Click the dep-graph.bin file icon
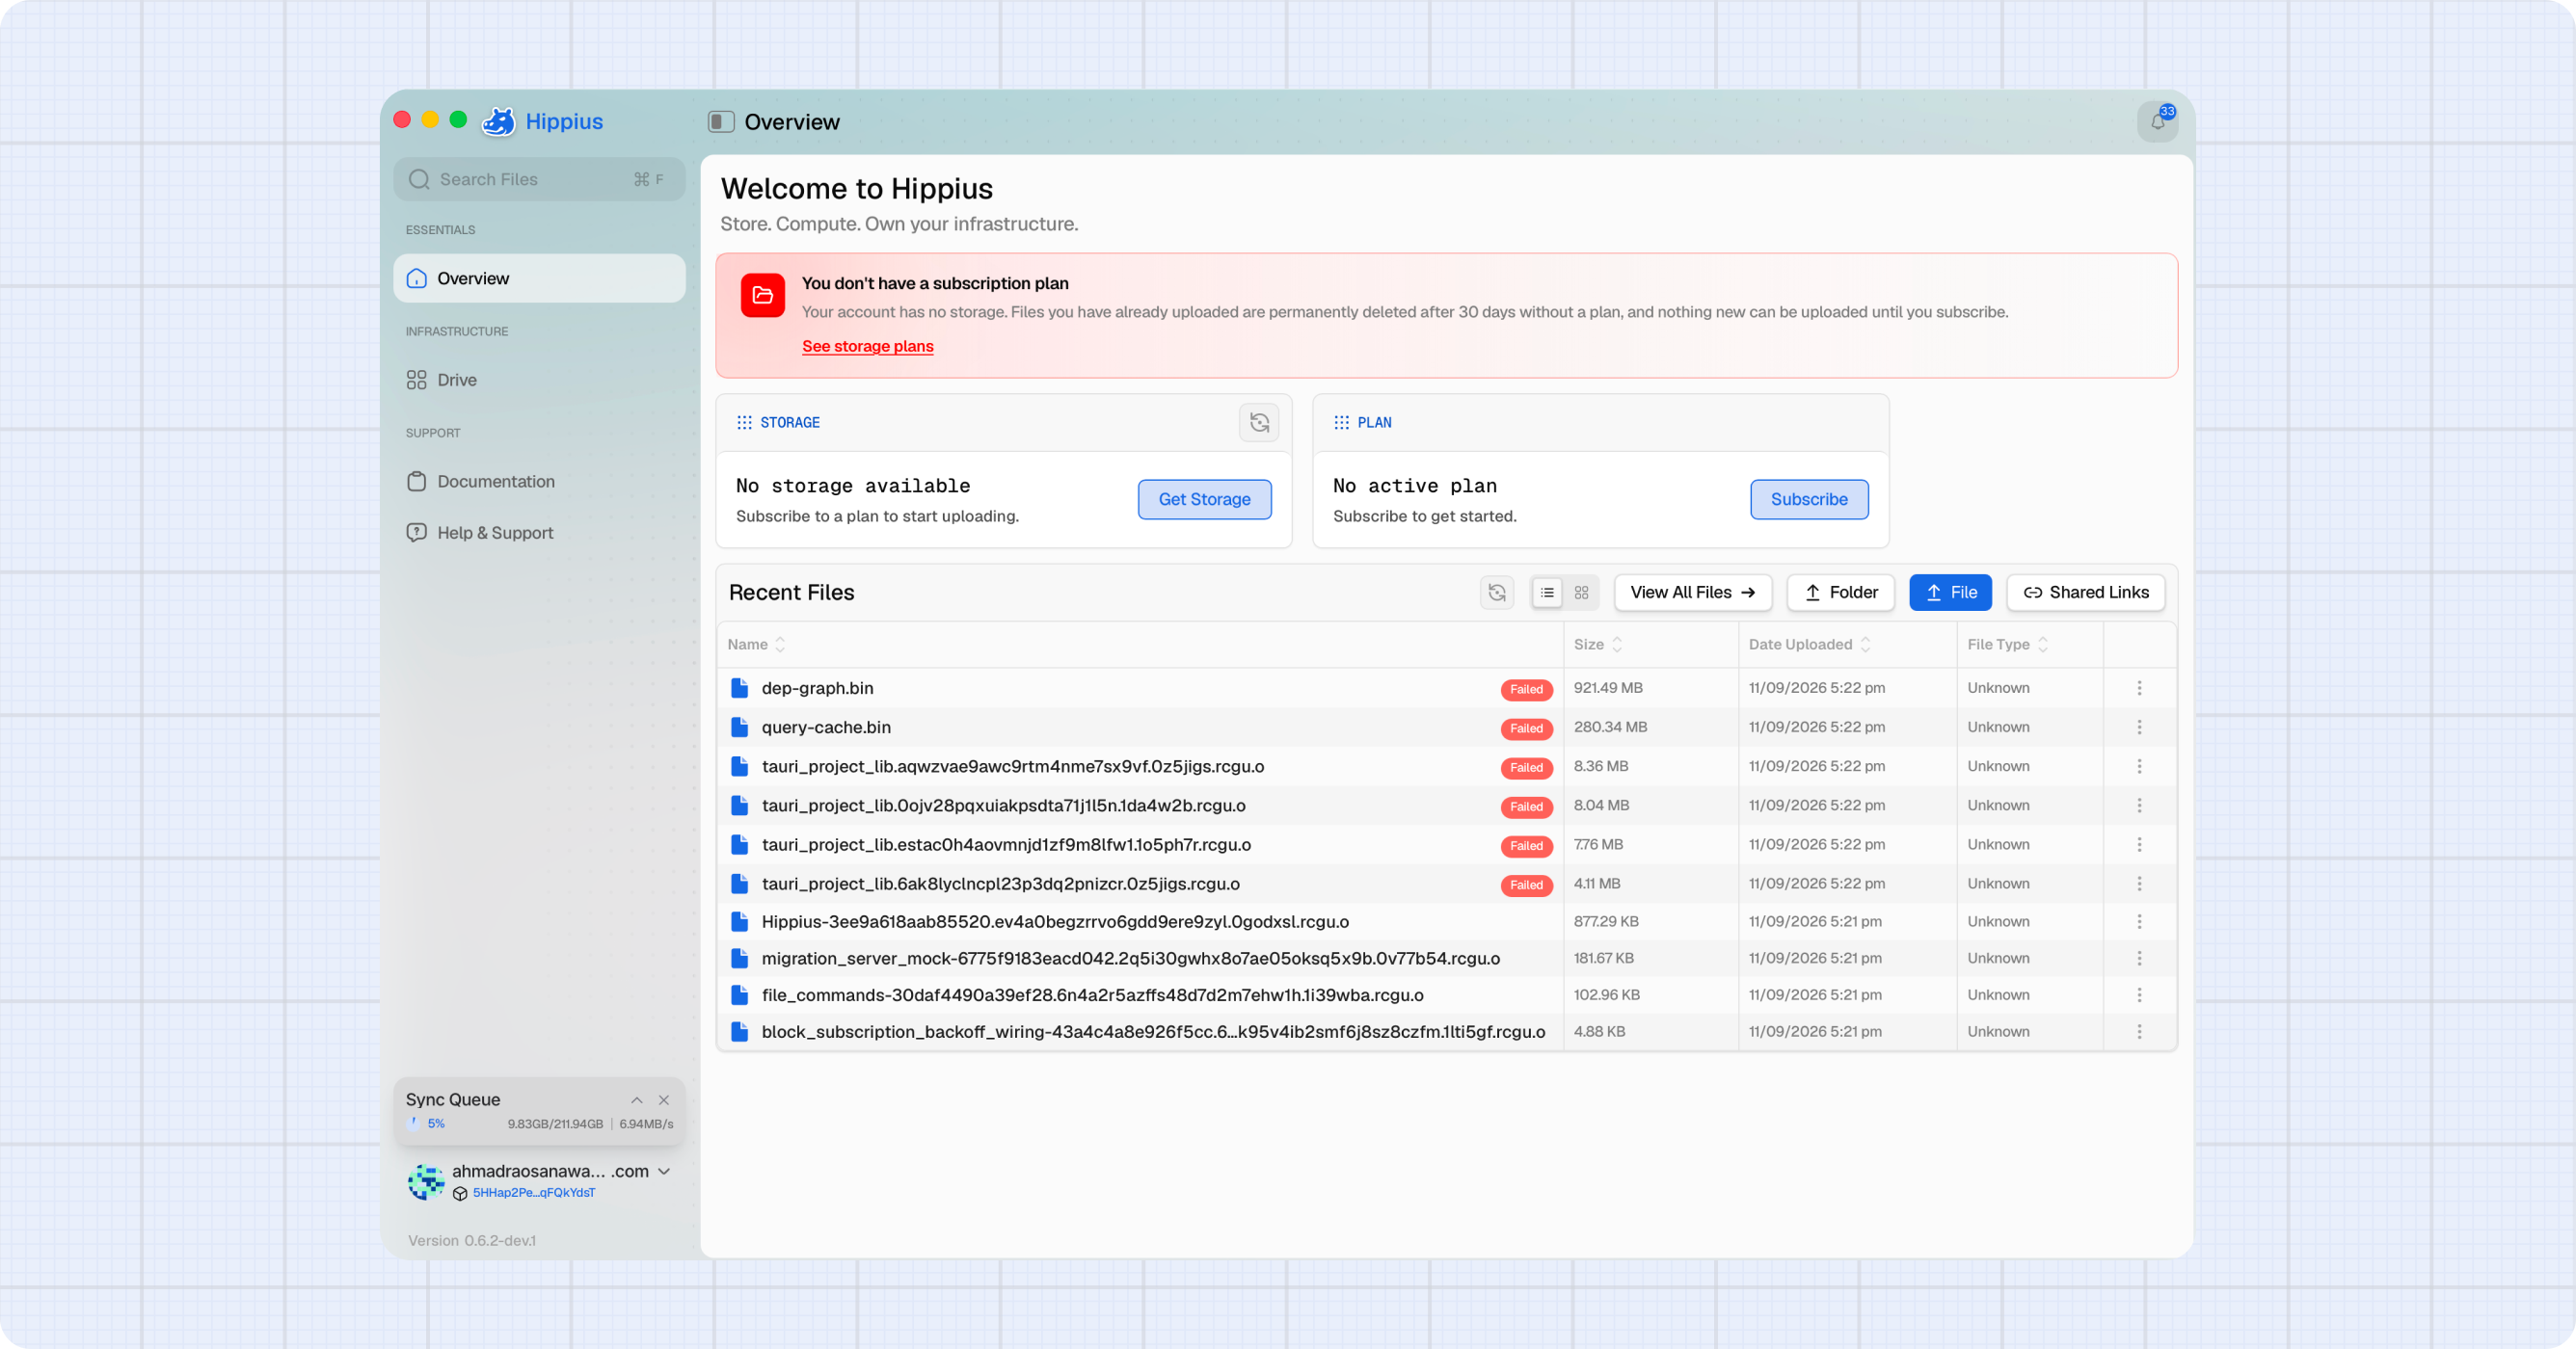2576x1349 pixels. click(740, 689)
